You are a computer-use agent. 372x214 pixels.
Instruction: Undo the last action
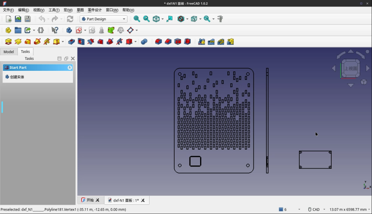[x=42, y=19]
